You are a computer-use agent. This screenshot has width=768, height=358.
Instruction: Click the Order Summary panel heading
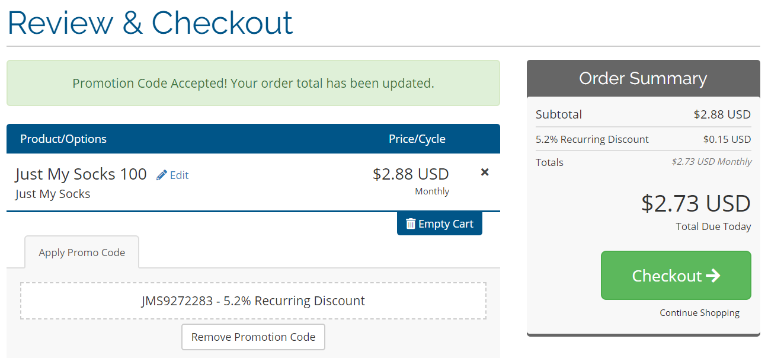[643, 79]
